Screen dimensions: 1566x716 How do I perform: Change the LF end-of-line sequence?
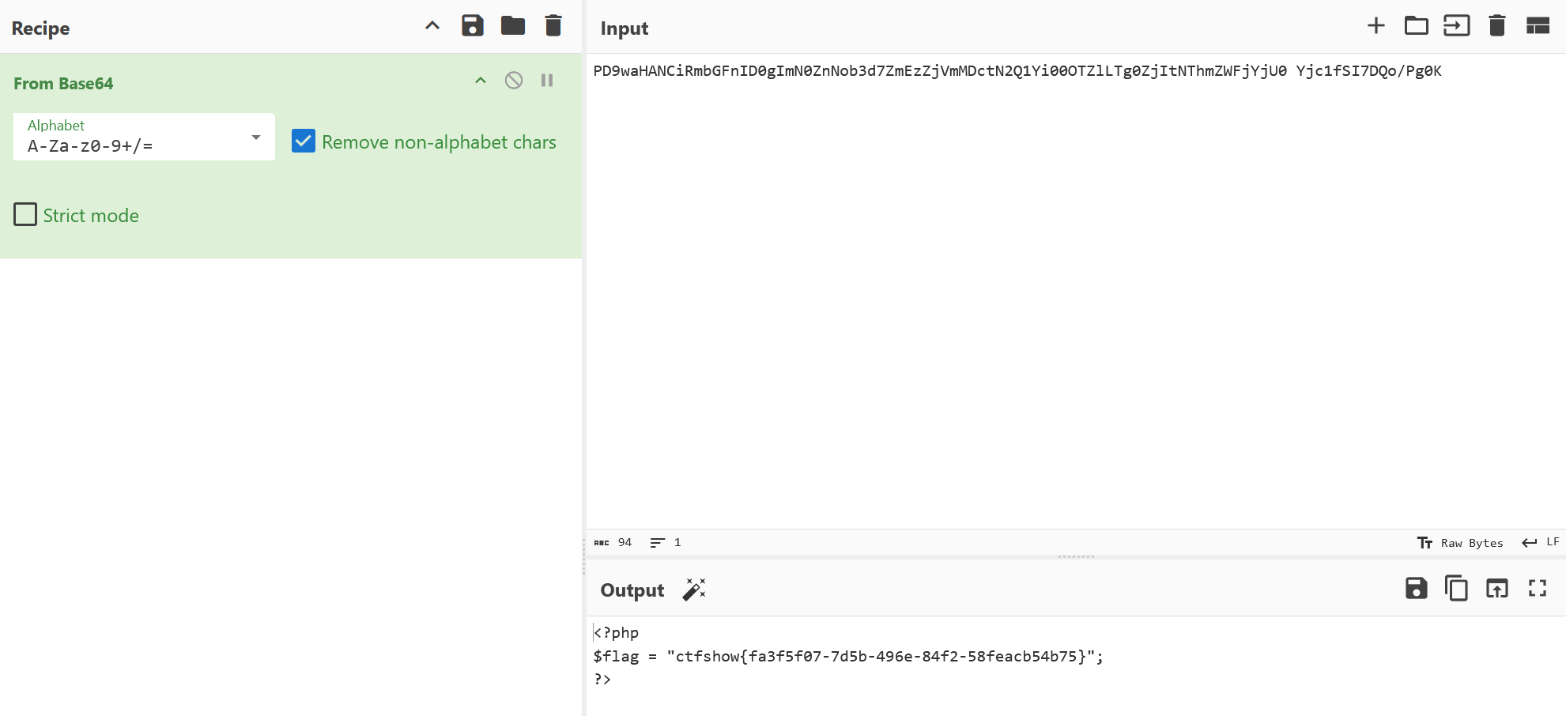coord(1541,542)
